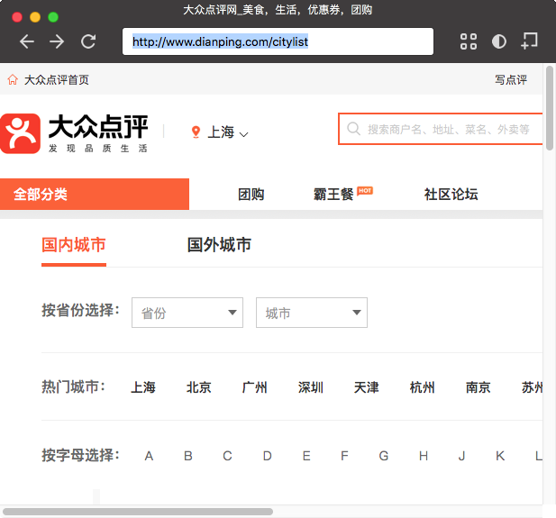Select hot city 上海
Screen dimensions: 556x518
coord(143,387)
